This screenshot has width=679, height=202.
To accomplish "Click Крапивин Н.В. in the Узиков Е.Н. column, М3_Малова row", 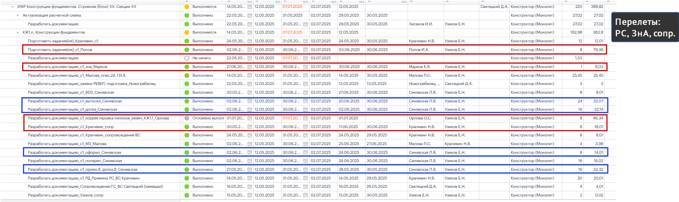I will tap(457, 144).
